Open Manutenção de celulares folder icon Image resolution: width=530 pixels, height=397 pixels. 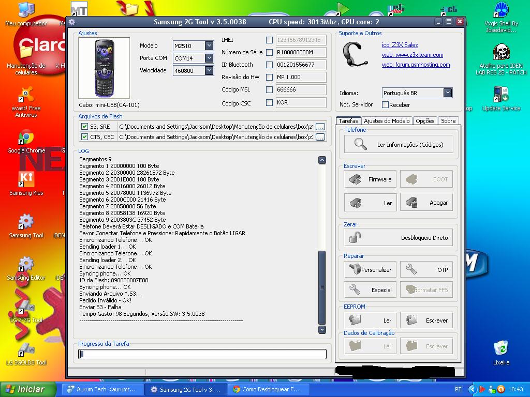coord(26,60)
